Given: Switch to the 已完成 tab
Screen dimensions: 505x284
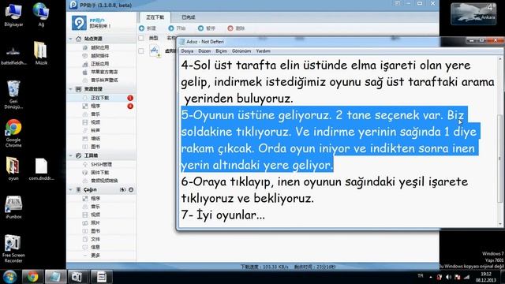Looking at the screenshot, I should 188,17.
